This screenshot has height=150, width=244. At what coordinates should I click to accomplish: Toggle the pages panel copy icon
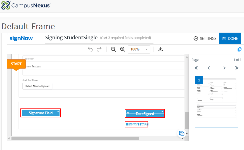(x=239, y=49)
